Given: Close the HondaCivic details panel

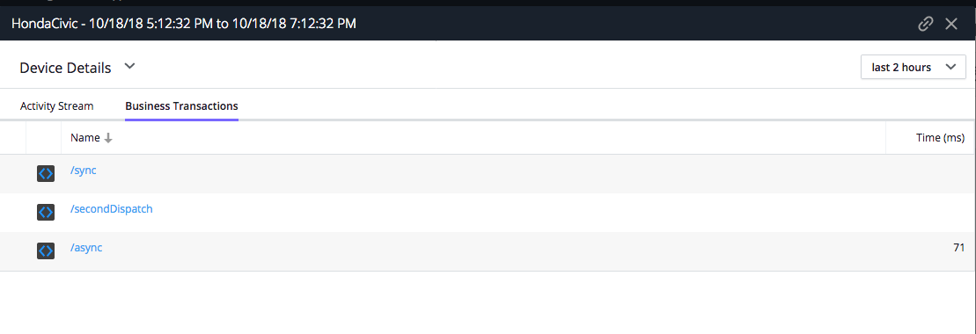Looking at the screenshot, I should point(951,24).
